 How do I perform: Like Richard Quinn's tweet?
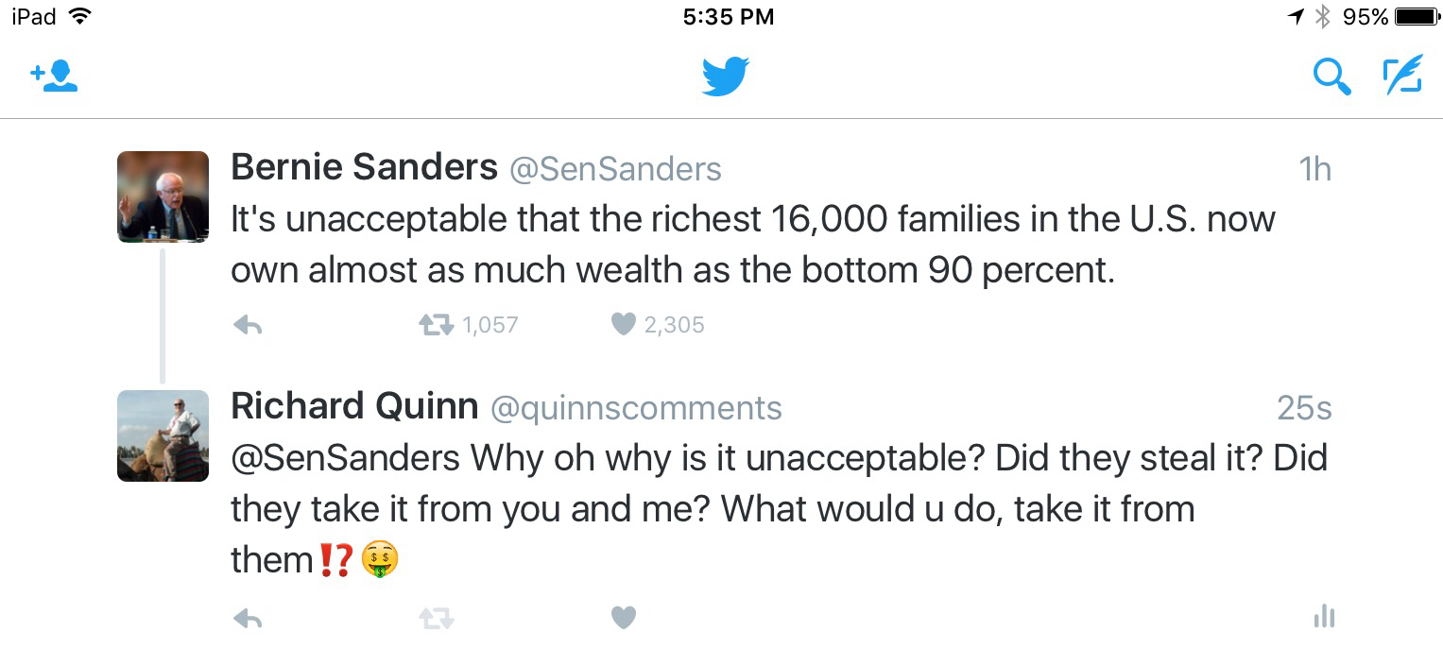tap(624, 618)
